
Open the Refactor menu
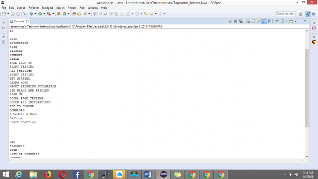click(34, 7)
